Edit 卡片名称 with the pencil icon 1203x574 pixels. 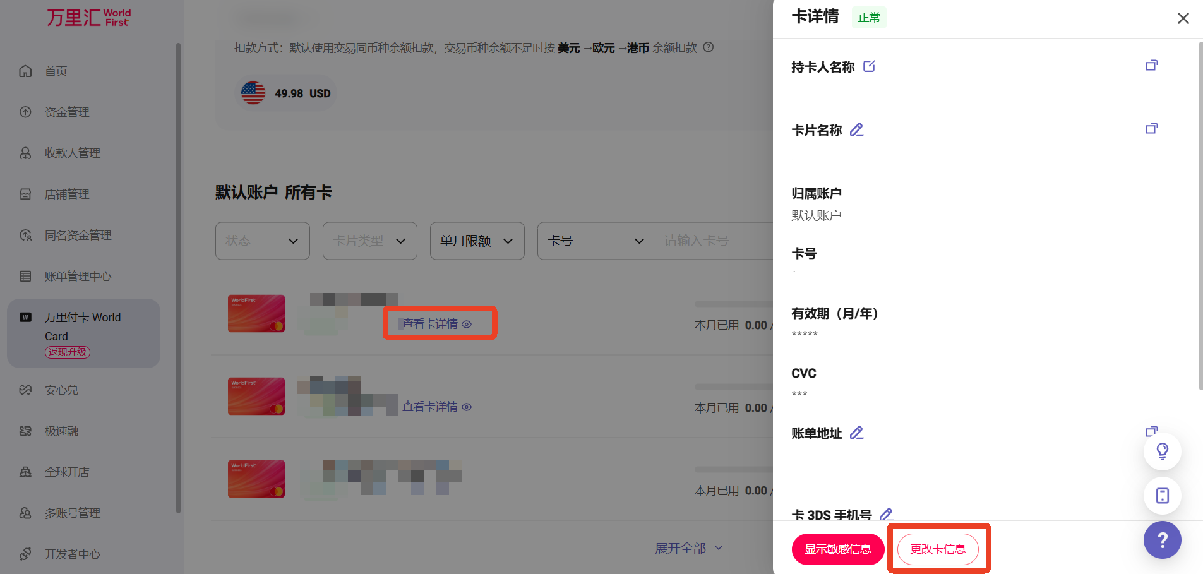tap(856, 129)
